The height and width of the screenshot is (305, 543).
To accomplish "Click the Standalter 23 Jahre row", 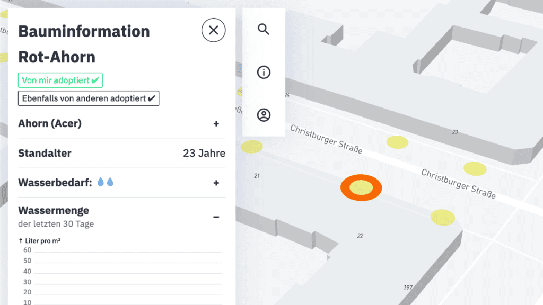I will pyautogui.click(x=121, y=153).
